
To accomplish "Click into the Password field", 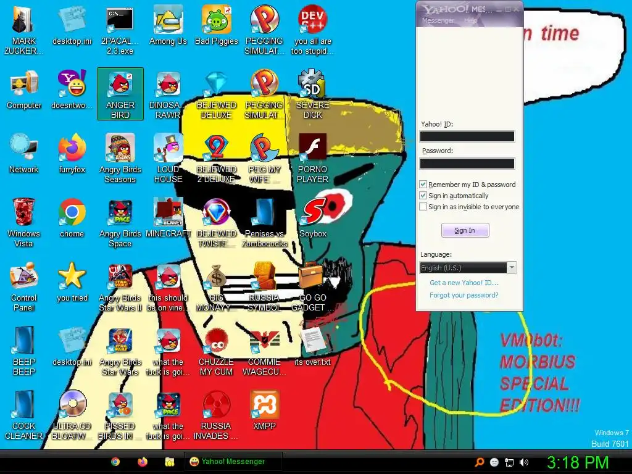I will (467, 163).
